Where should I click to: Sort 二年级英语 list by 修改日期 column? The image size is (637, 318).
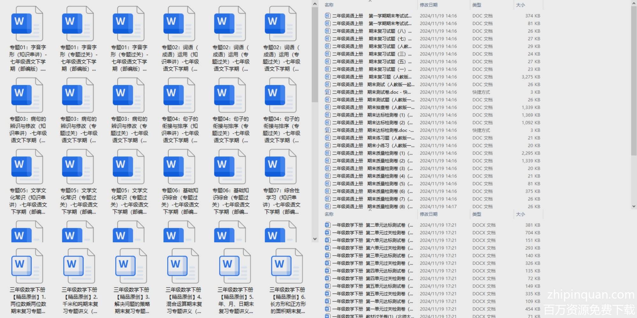click(428, 5)
